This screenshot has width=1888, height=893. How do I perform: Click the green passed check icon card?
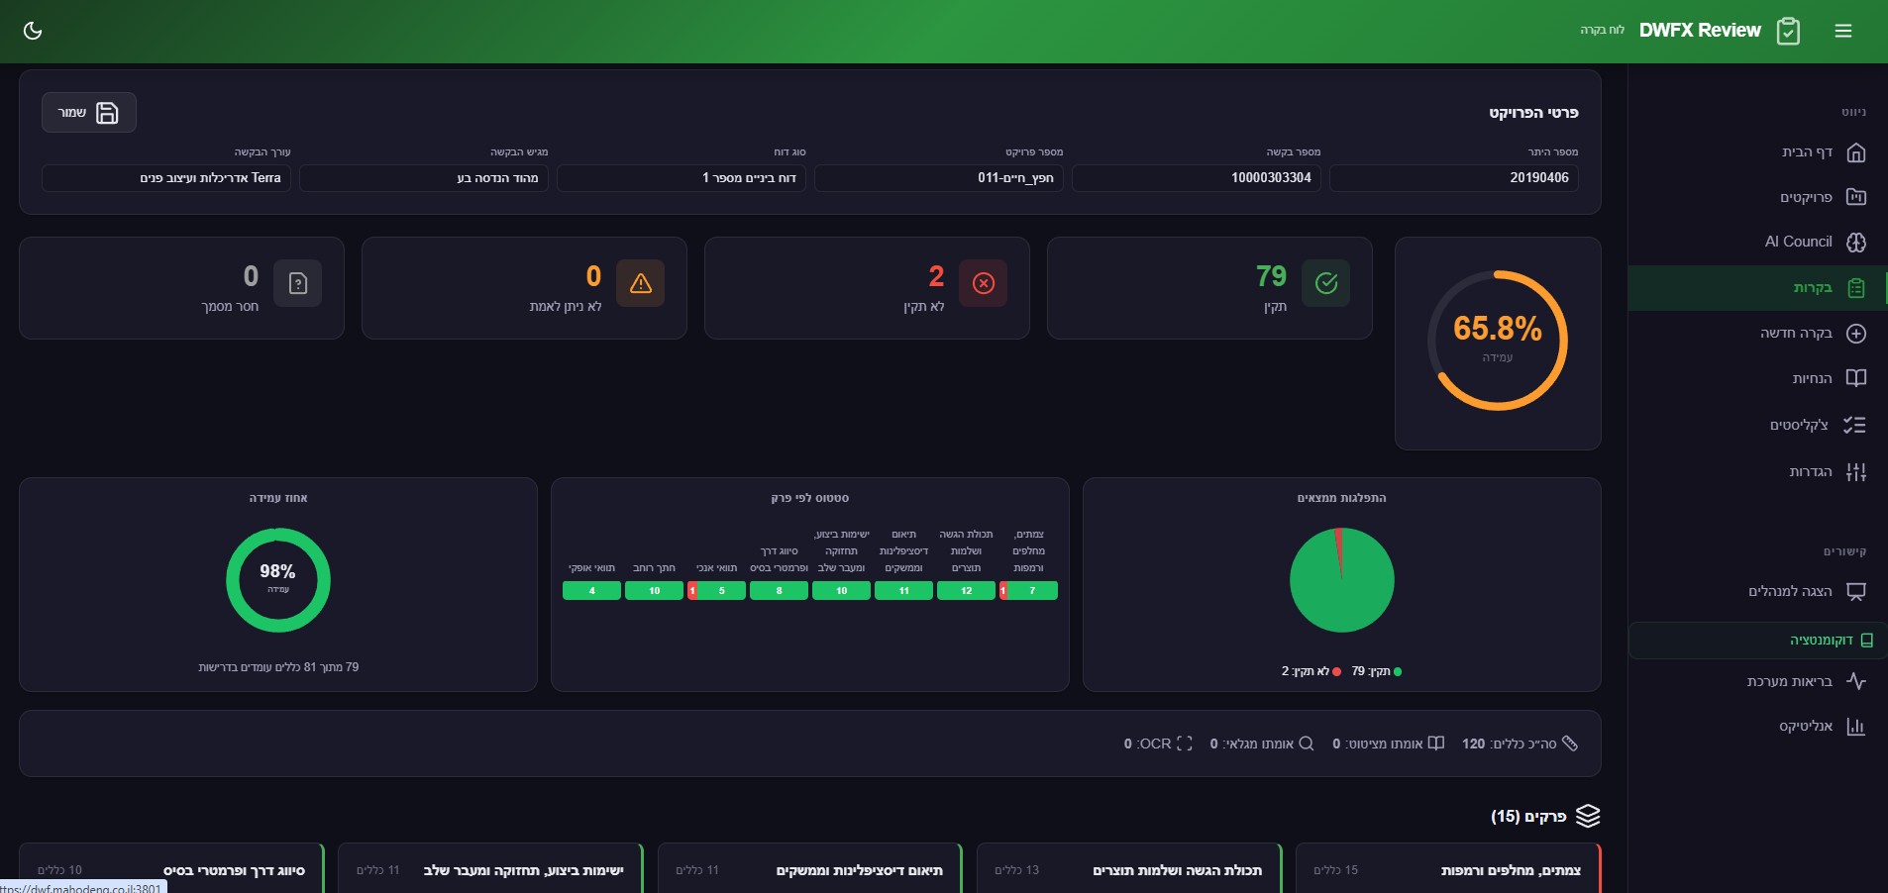(1325, 283)
